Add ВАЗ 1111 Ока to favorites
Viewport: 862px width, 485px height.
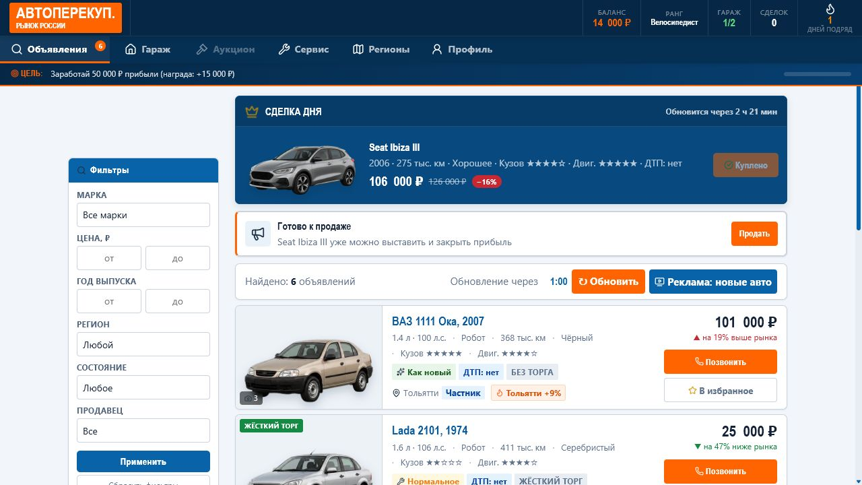tap(721, 391)
